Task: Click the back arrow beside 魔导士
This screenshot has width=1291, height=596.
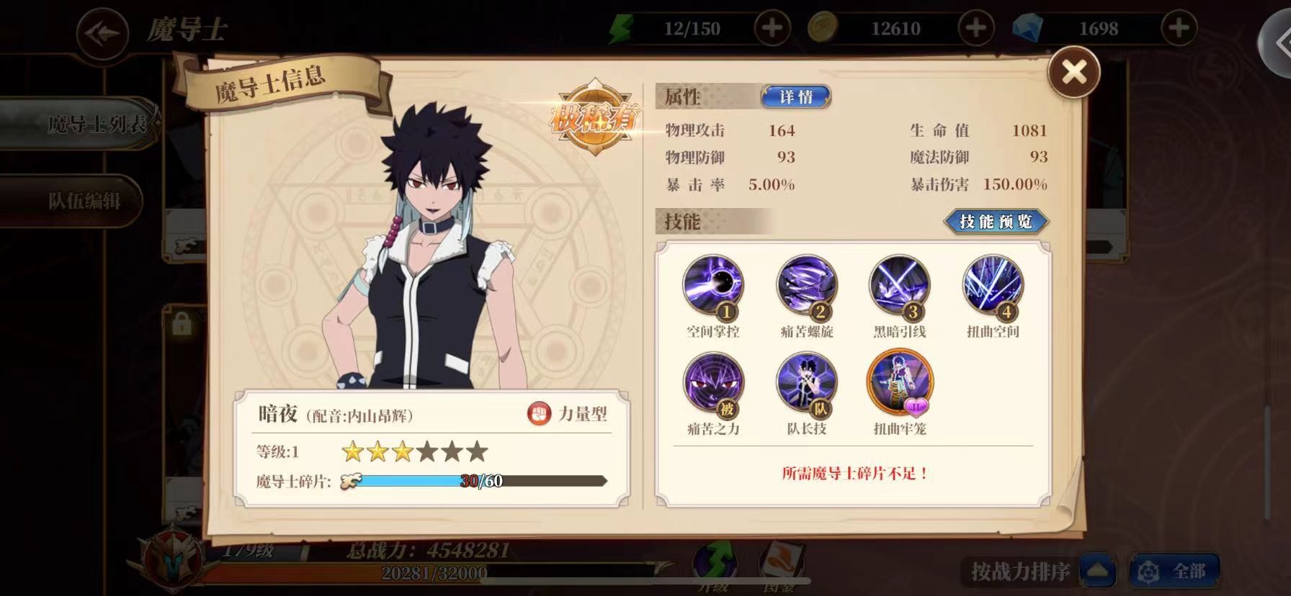Action: point(102,32)
